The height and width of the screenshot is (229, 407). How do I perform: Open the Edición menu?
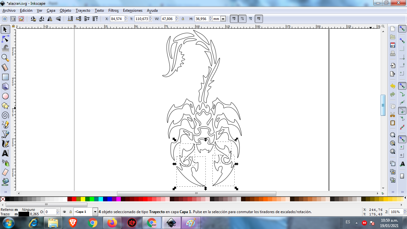[x=26, y=10]
